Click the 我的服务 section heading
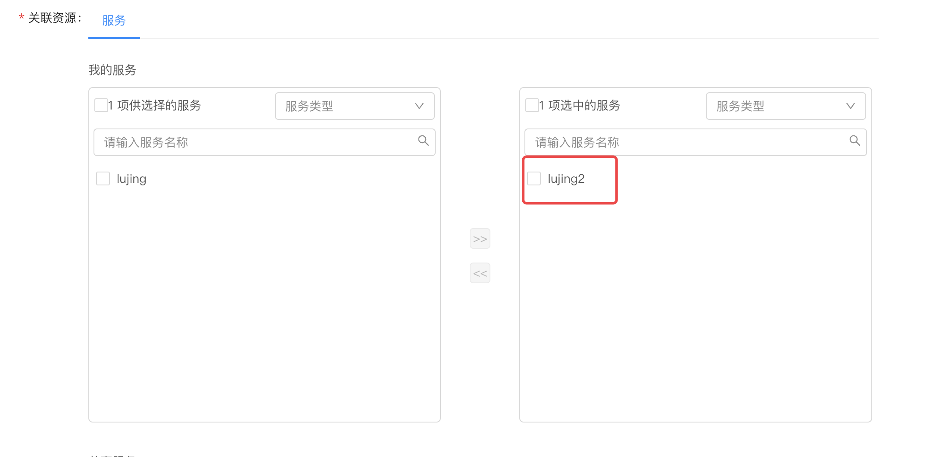This screenshot has width=942, height=457. 112,70
